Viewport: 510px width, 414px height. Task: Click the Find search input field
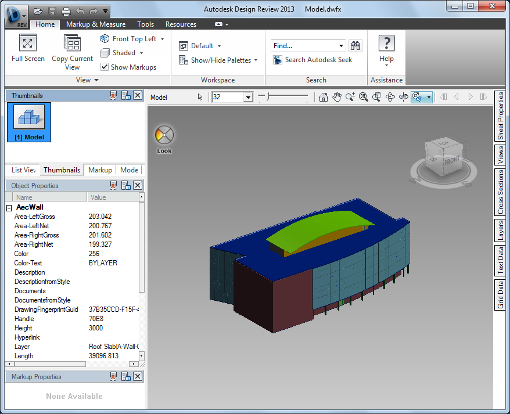pyautogui.click(x=304, y=46)
